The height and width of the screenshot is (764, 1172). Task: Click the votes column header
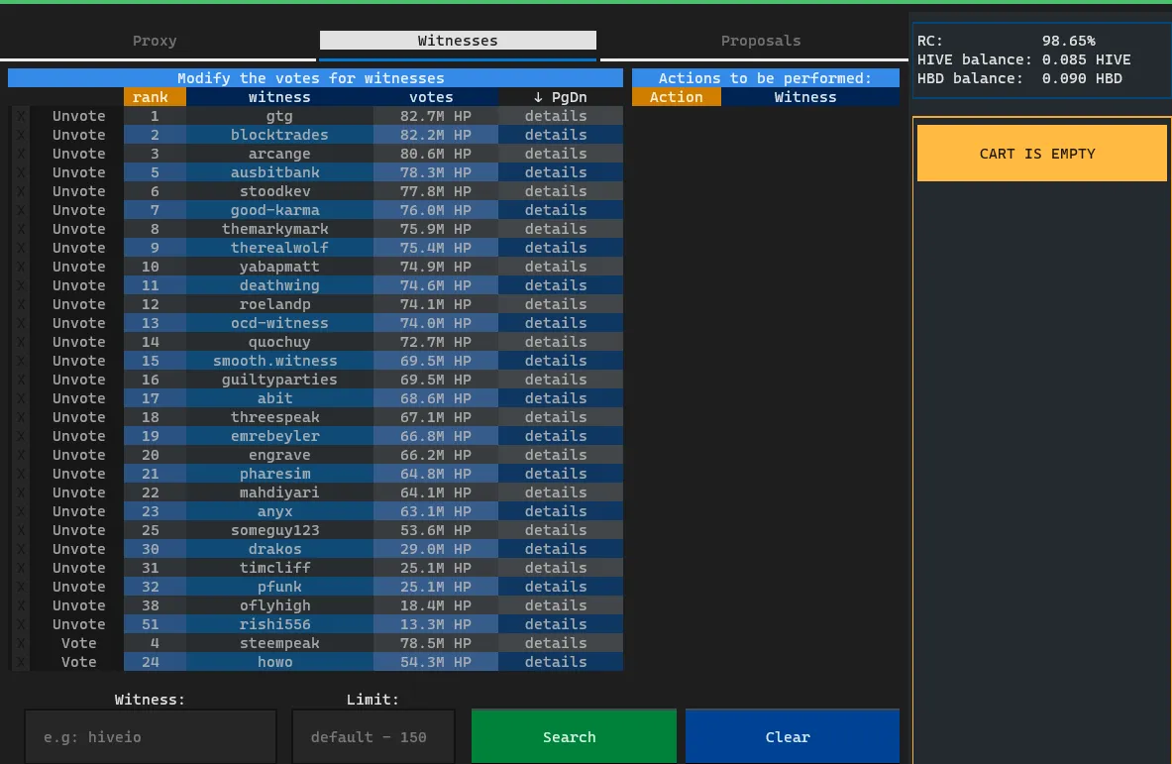[431, 97]
